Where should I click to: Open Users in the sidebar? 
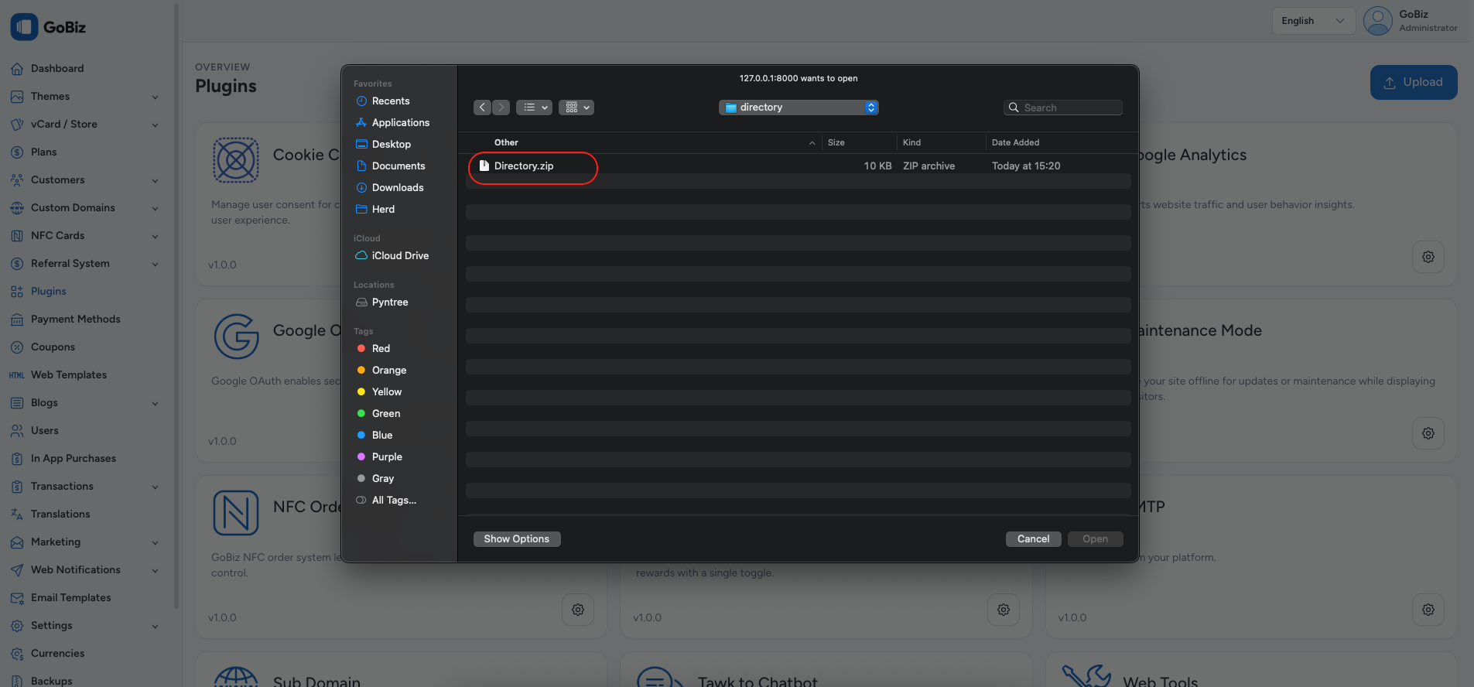click(45, 430)
